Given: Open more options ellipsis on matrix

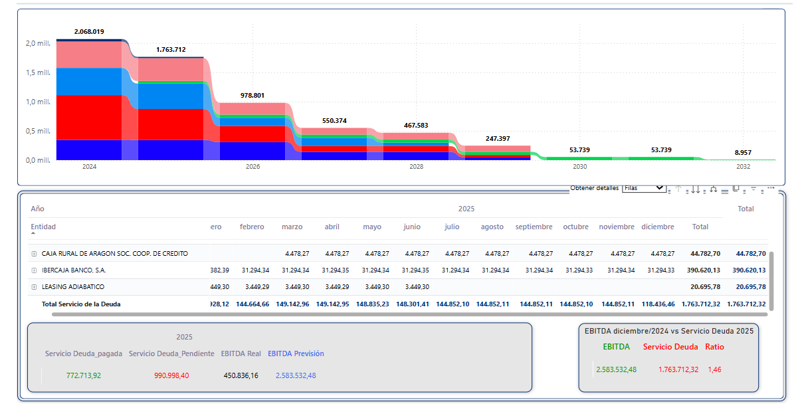Looking at the screenshot, I should click(x=771, y=189).
